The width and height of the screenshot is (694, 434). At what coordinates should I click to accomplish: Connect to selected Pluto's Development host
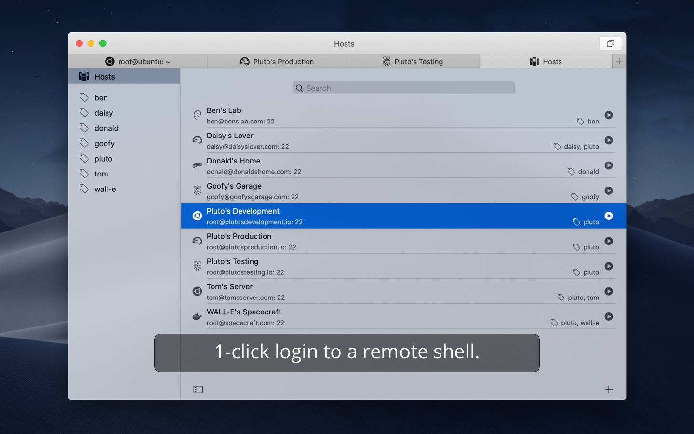609,216
